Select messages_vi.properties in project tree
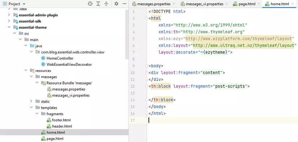This screenshot has width=298, height=142. coord(71,95)
